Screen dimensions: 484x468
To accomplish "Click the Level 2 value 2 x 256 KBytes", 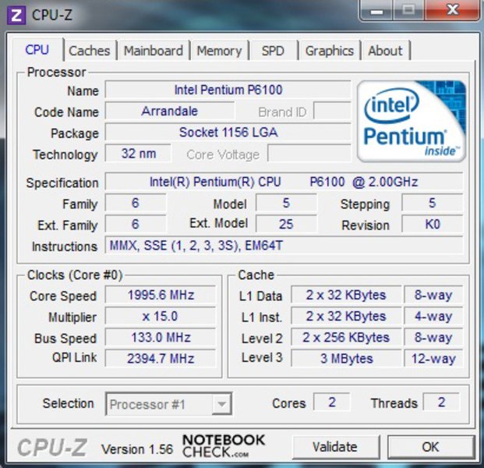I will (346, 337).
